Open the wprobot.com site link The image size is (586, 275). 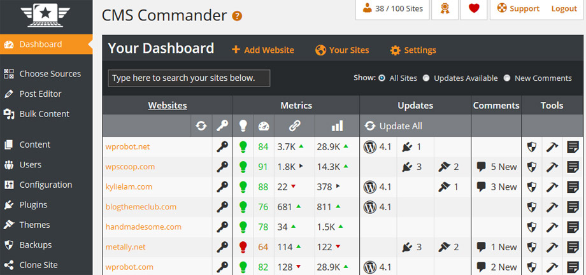pyautogui.click(x=129, y=267)
